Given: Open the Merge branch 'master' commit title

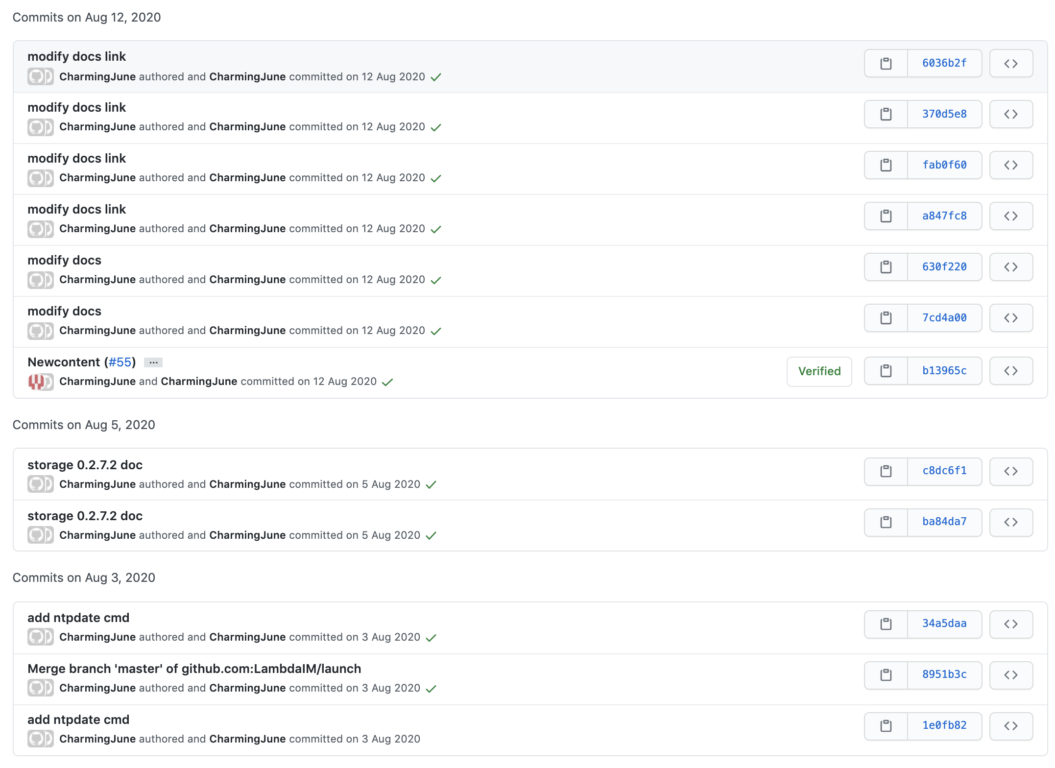Looking at the screenshot, I should point(194,669).
